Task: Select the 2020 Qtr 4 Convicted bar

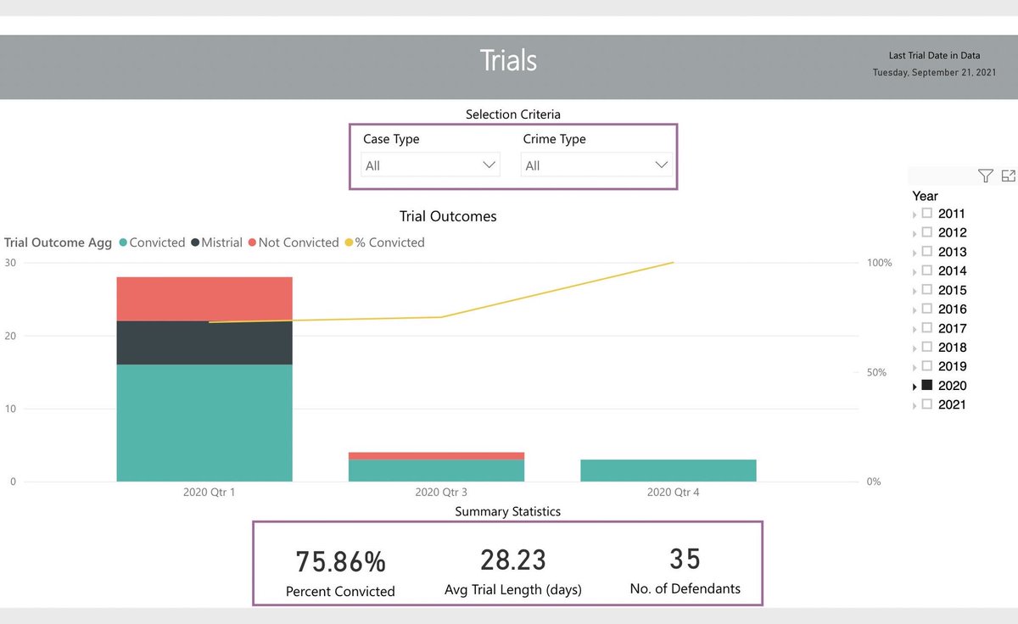Action: (668, 471)
